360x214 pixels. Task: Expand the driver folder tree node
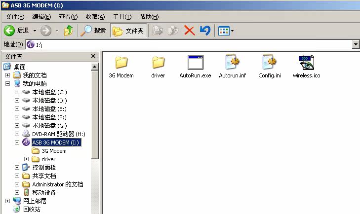[26, 159]
